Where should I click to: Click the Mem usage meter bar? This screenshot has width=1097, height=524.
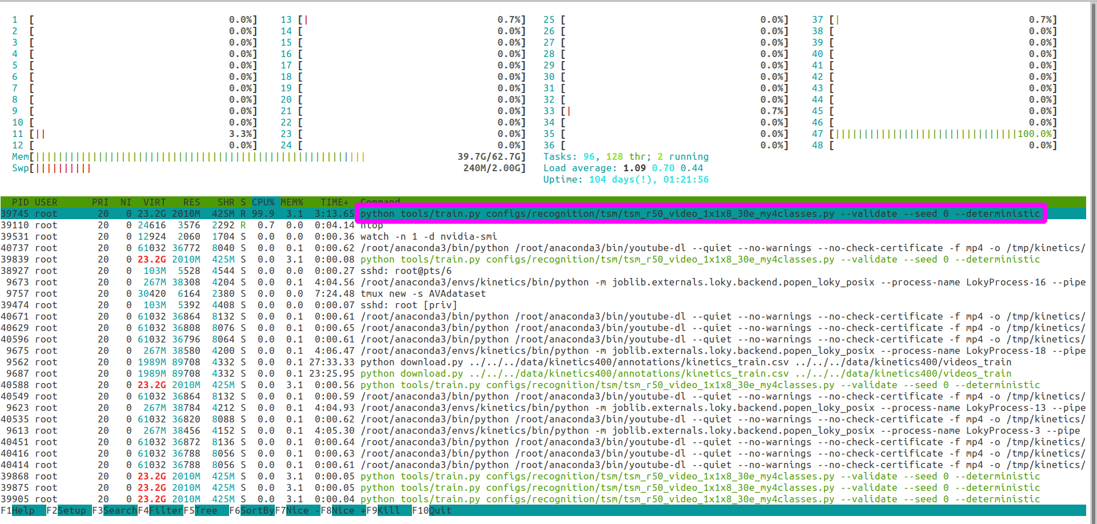click(229, 156)
